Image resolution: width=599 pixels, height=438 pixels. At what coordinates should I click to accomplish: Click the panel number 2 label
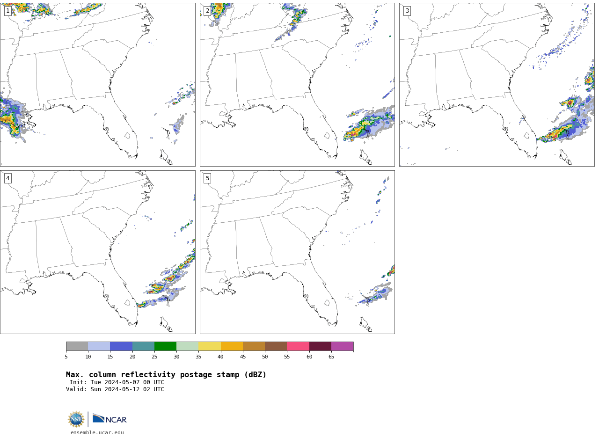[x=207, y=11]
